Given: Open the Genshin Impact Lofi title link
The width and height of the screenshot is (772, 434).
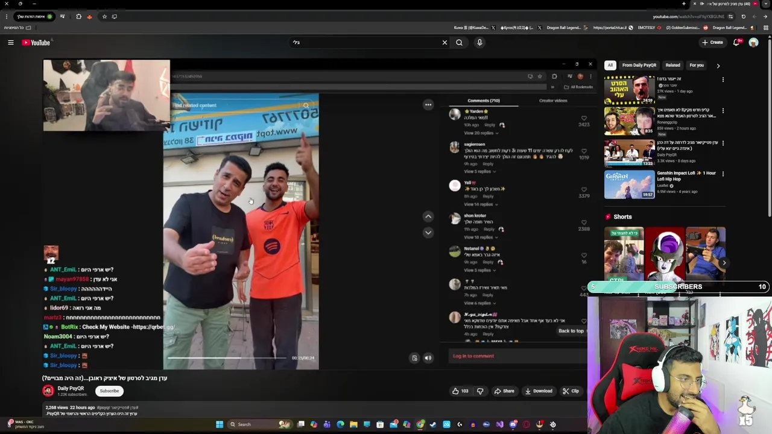Looking at the screenshot, I should [686, 176].
